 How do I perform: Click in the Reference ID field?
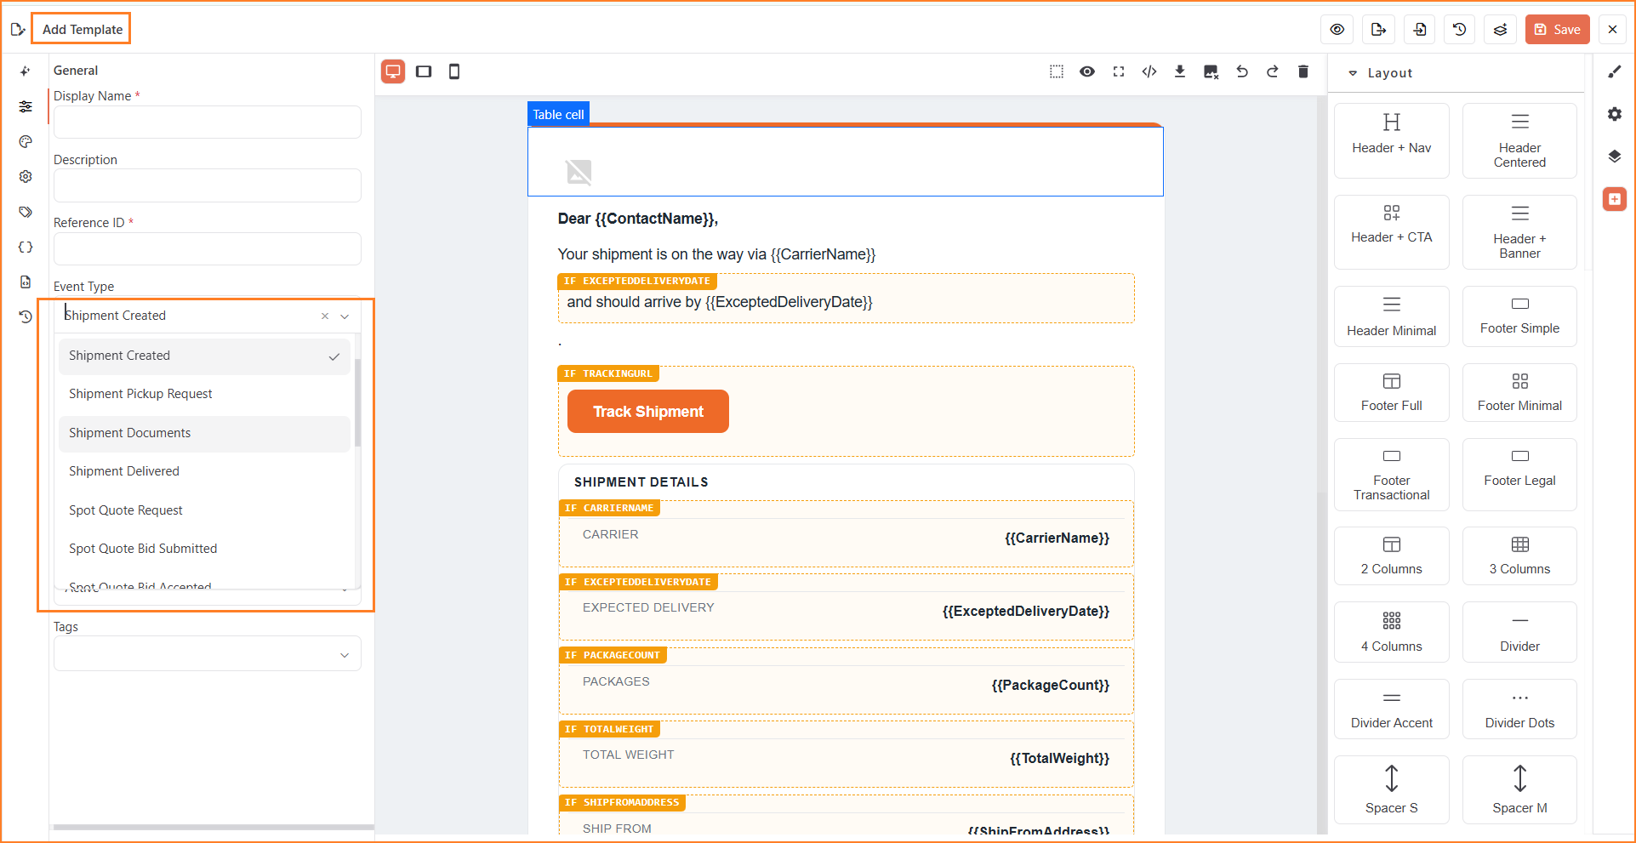[x=208, y=248]
